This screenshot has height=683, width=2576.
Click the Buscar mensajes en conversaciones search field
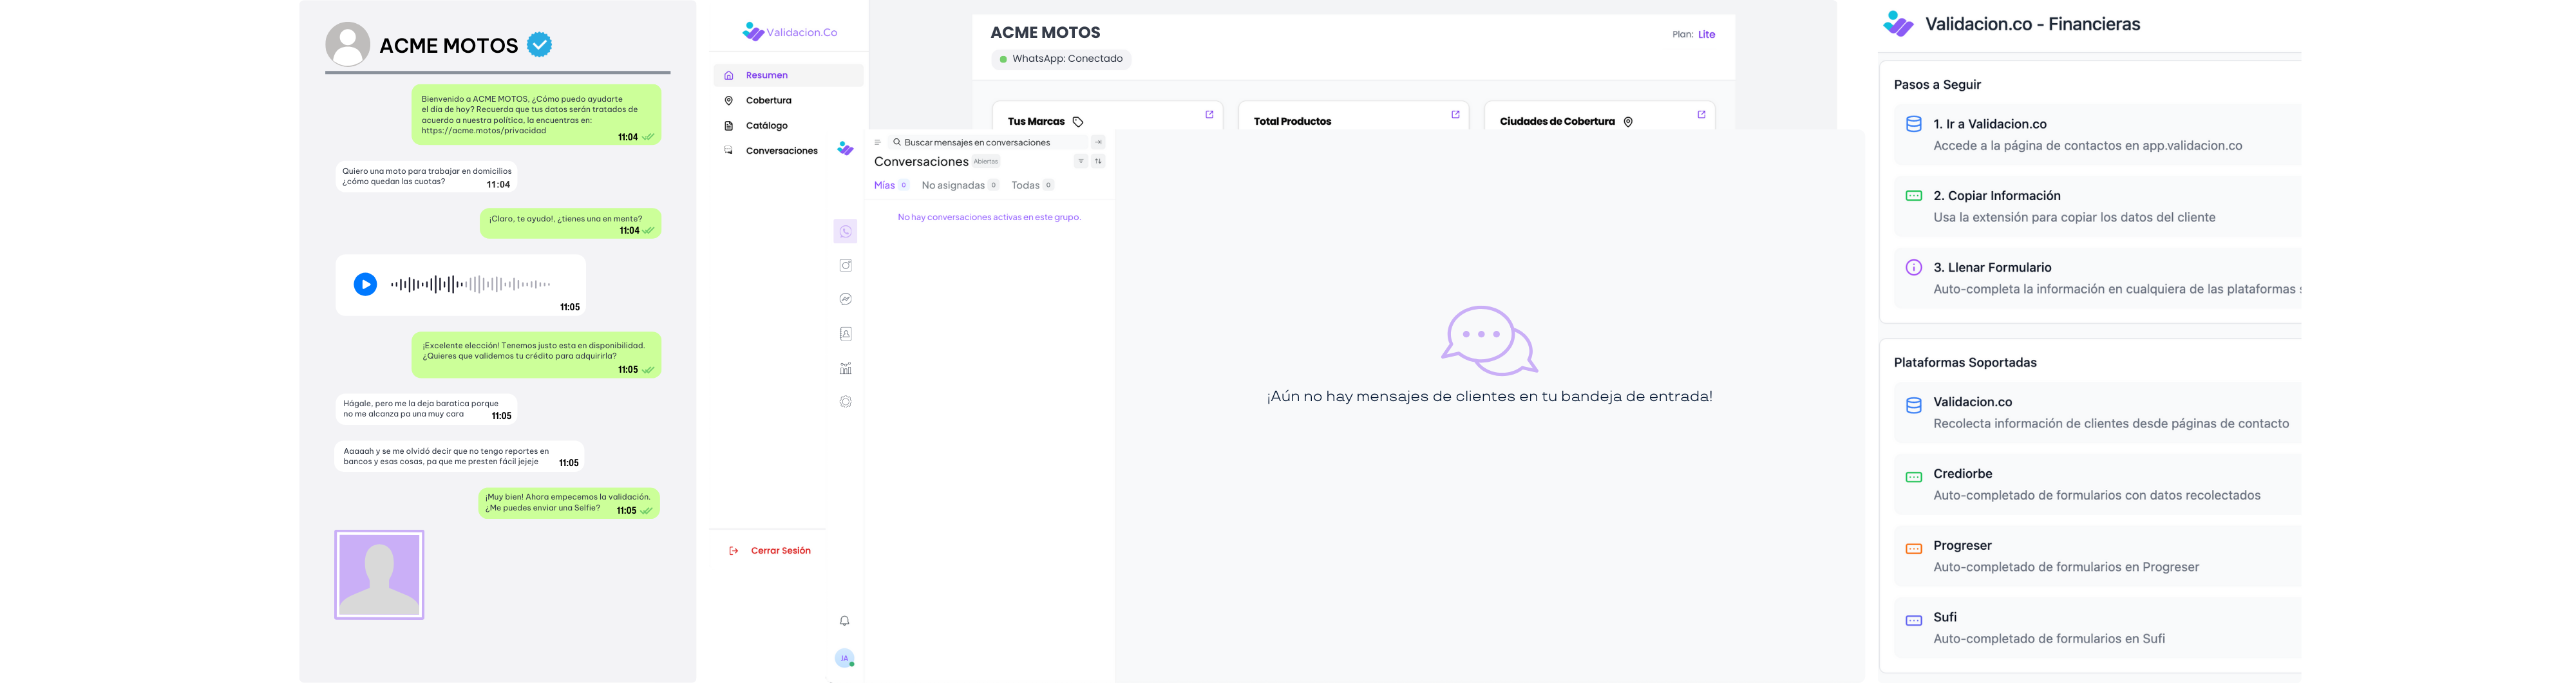(x=988, y=142)
